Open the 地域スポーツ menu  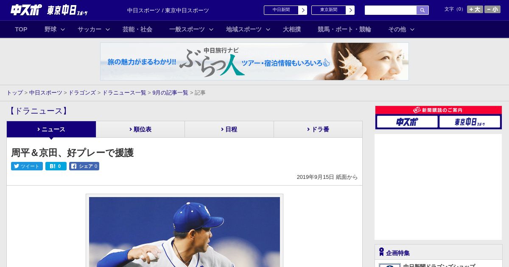[244, 29]
